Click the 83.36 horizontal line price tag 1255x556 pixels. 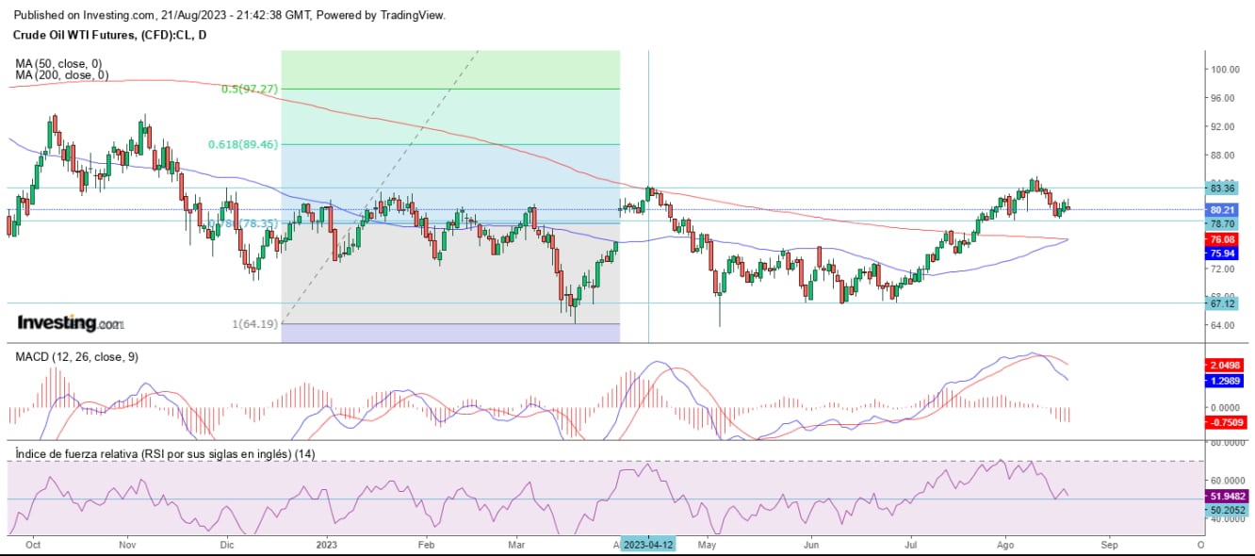coord(1223,188)
